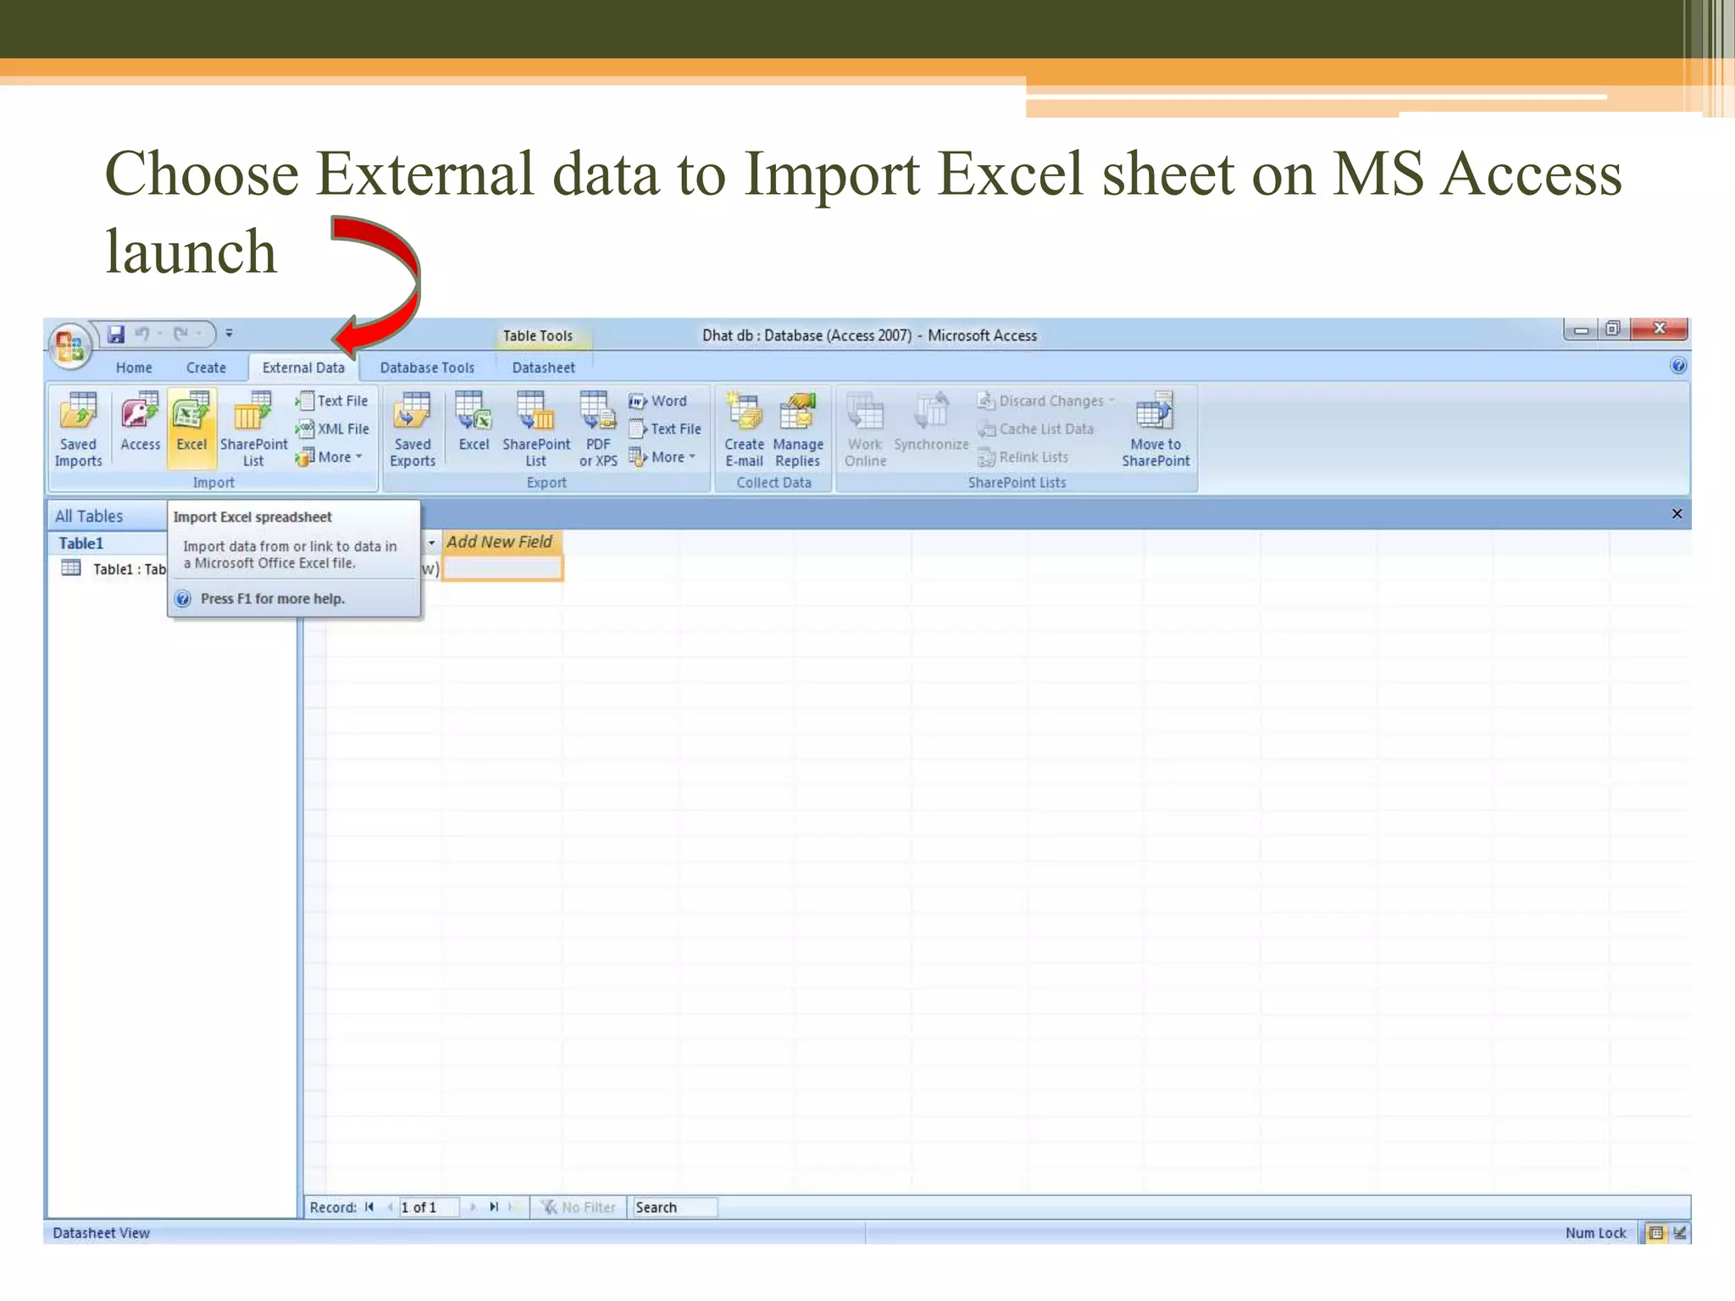Click the Save icon in quick access

(x=116, y=334)
